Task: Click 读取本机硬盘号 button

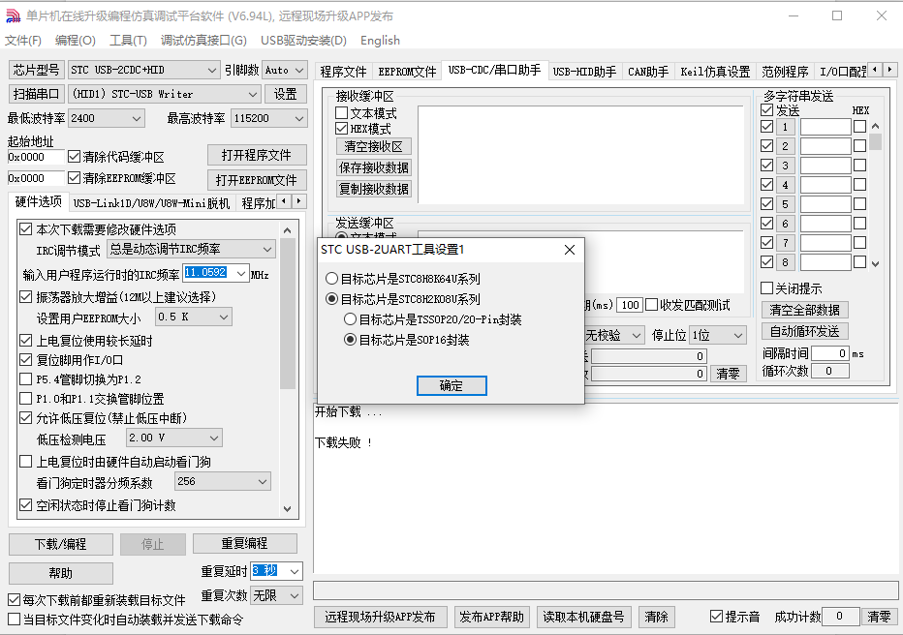Action: click(x=583, y=618)
